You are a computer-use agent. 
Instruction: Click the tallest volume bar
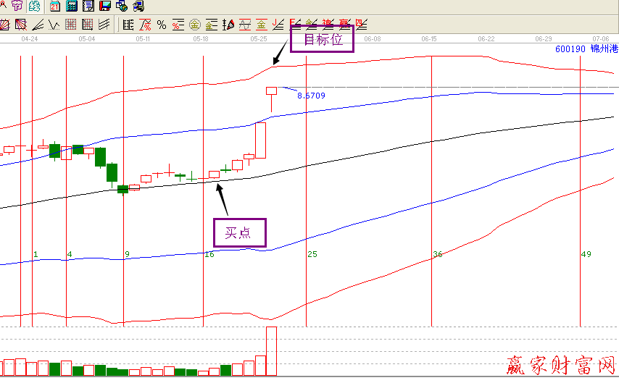(272, 351)
